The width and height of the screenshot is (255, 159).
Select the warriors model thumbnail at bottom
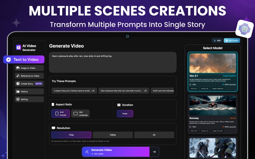213,148
